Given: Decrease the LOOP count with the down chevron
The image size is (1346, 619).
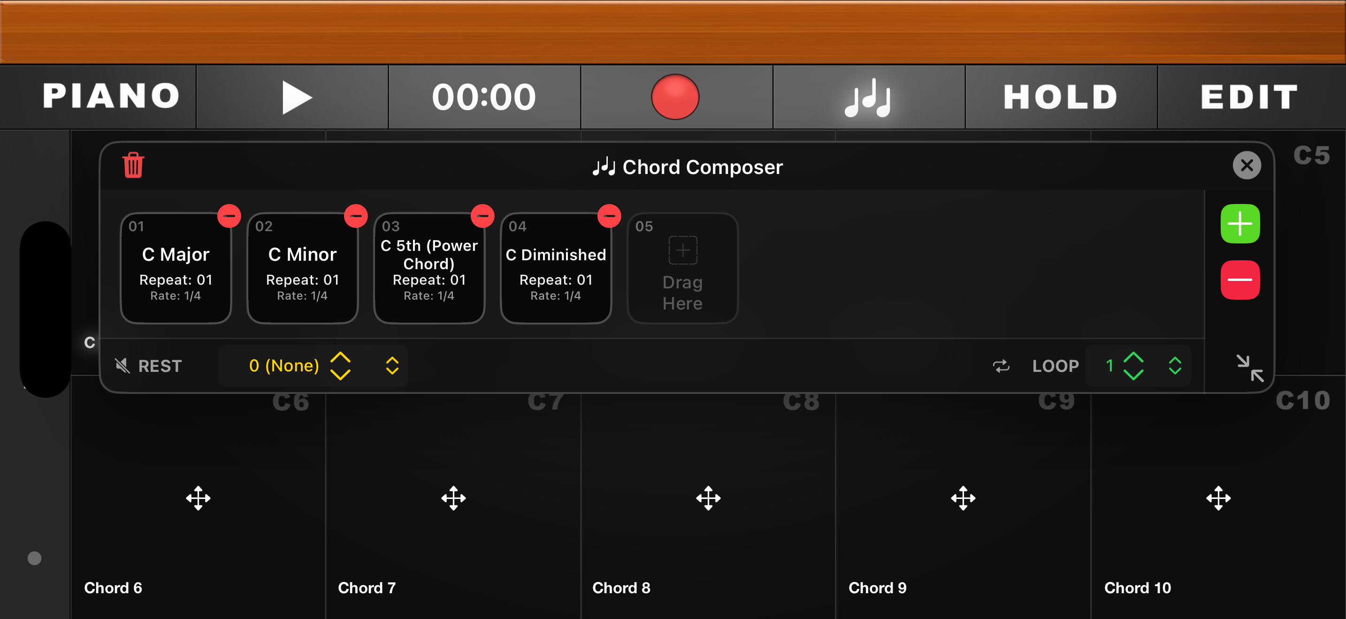Looking at the screenshot, I should pos(1133,374).
